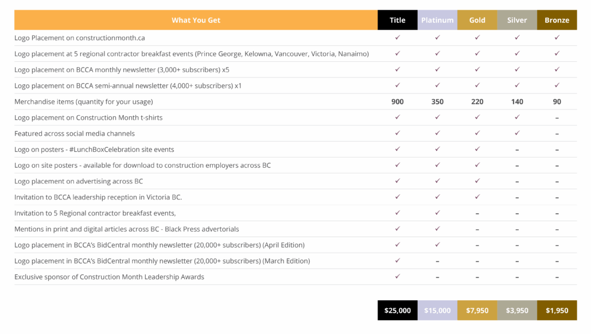This screenshot has width=591, height=334.
Task: Select the Platinum column header
Action: pyautogui.click(x=437, y=20)
